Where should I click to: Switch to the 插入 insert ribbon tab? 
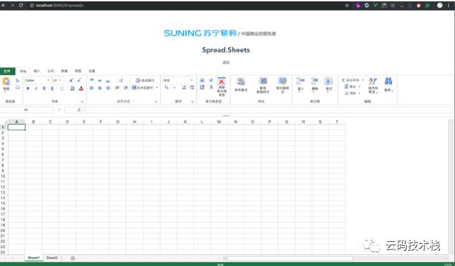click(37, 71)
